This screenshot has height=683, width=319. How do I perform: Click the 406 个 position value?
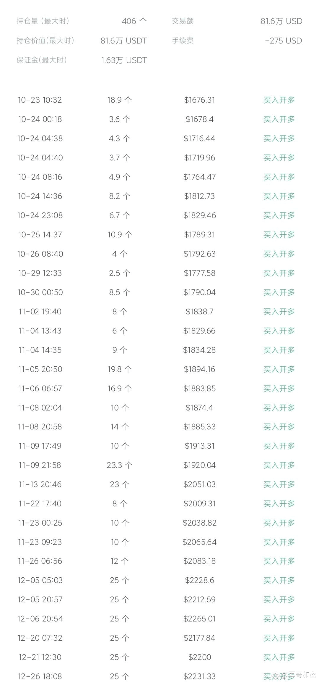[134, 21]
